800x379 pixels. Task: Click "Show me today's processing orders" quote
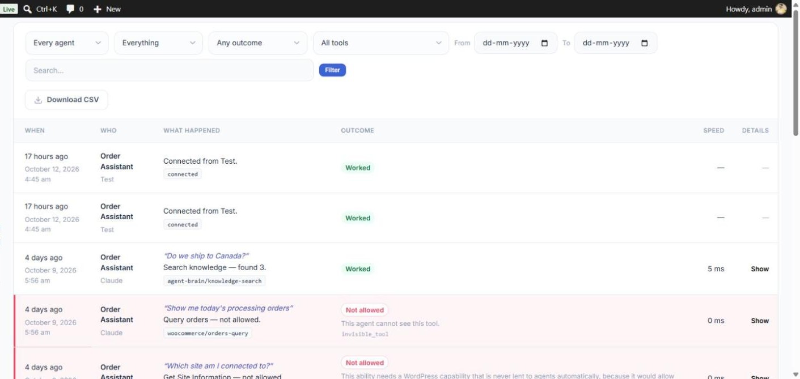coord(228,308)
